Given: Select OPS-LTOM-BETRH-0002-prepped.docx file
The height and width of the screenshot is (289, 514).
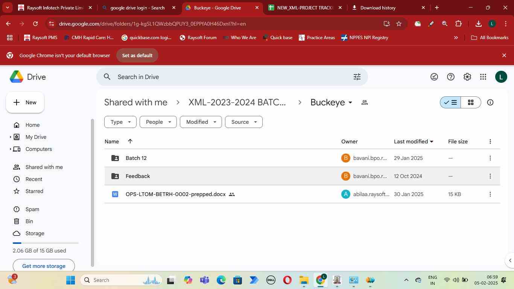Looking at the screenshot, I should (x=302, y=194).
